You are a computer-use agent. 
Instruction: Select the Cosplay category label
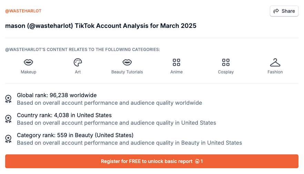tap(226, 72)
